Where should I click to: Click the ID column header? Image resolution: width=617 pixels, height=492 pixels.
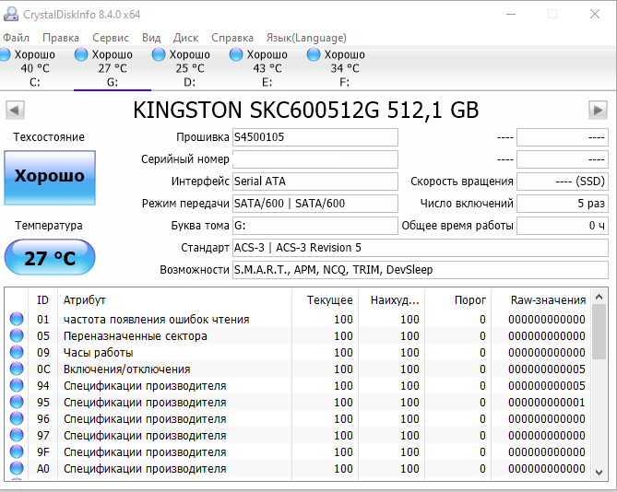pyautogui.click(x=43, y=299)
